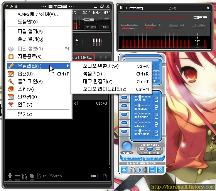Open AIMP2에 관하여(A)... menu item
This screenshot has width=216, height=191.
coord(39,14)
